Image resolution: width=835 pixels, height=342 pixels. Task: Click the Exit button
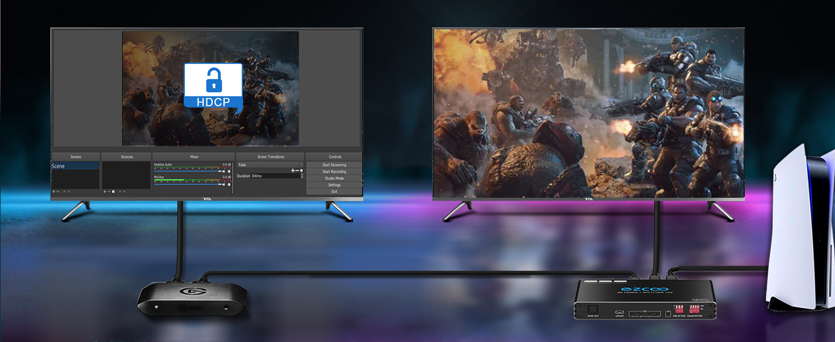click(x=334, y=192)
